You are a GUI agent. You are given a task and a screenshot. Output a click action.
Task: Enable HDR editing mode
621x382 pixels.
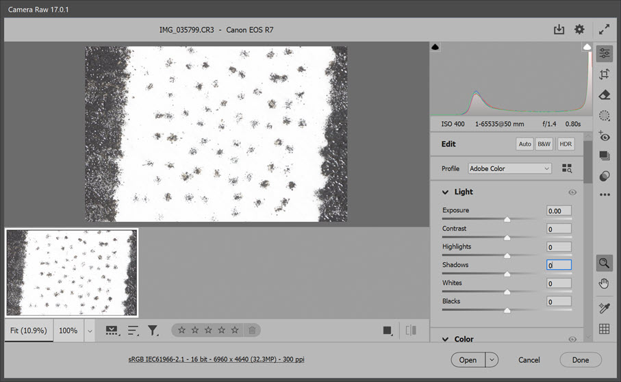[566, 144]
